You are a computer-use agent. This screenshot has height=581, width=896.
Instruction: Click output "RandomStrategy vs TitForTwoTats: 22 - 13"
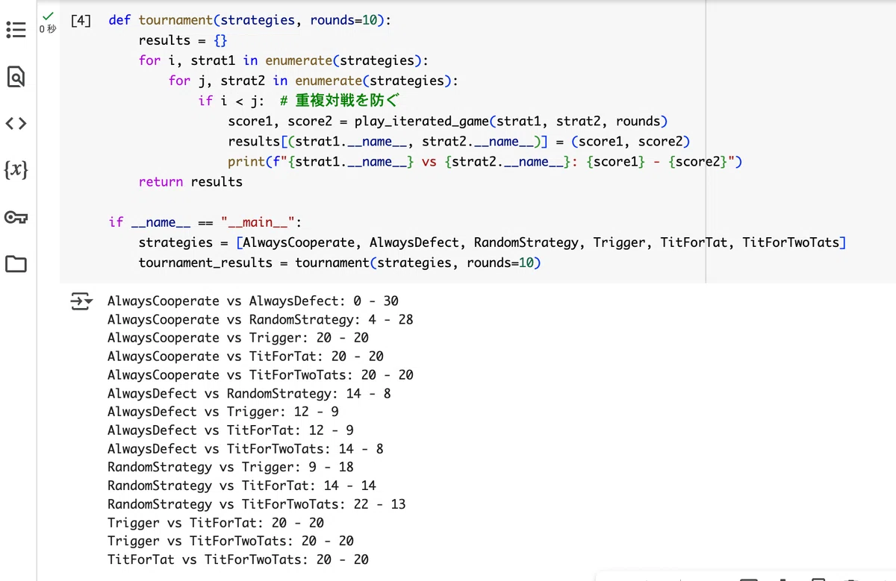(257, 504)
